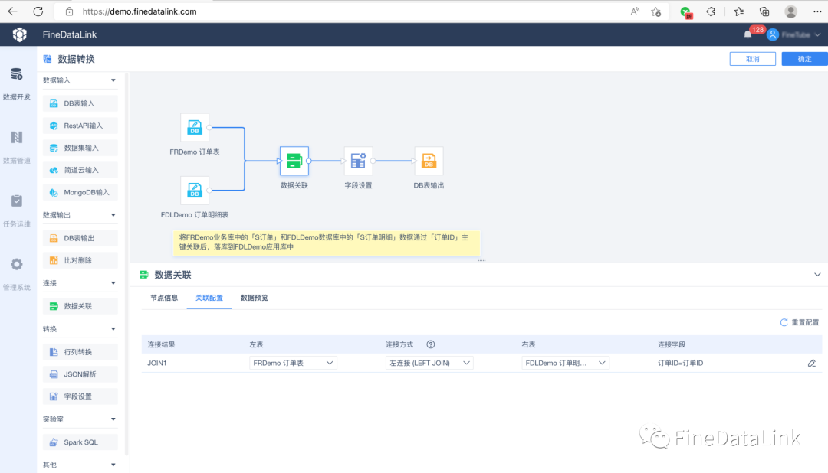Click the green shield browser extension icon

[x=685, y=12]
